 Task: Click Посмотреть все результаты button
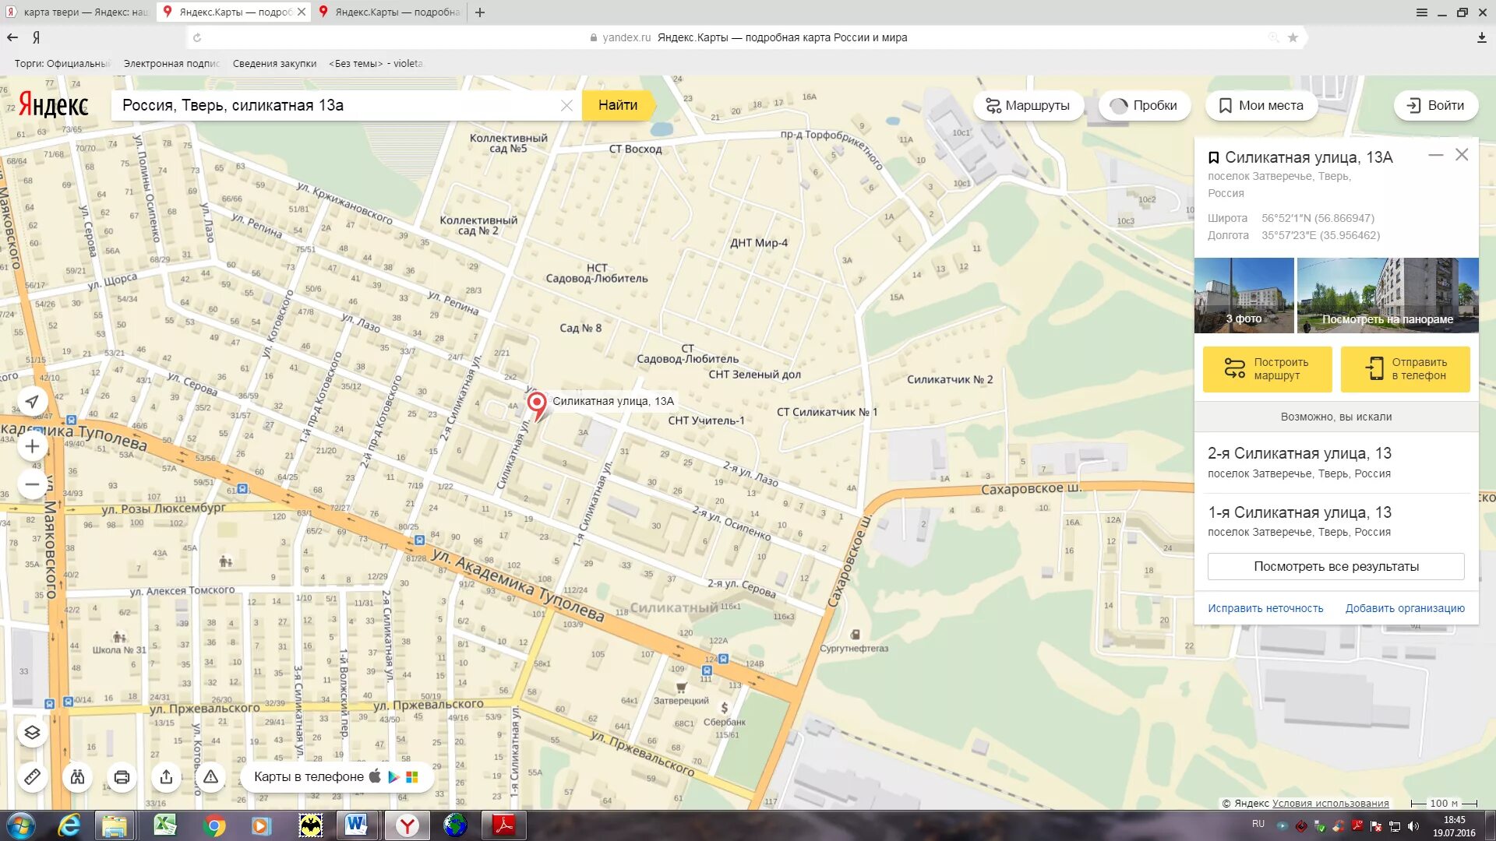pos(1335,566)
